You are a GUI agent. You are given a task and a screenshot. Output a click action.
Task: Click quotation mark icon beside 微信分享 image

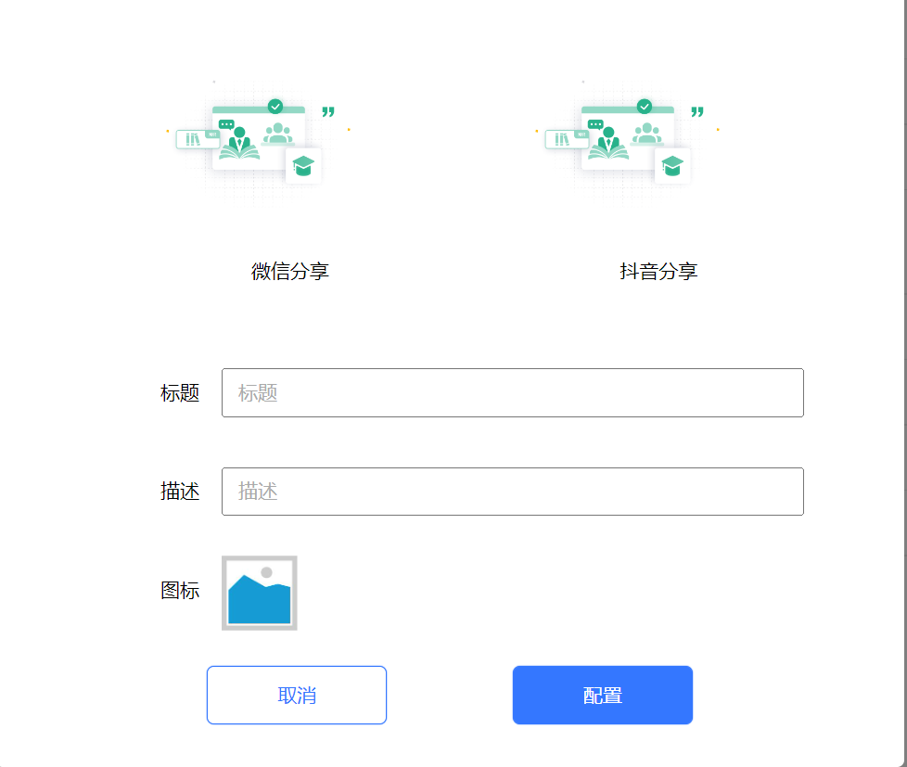coord(328,111)
